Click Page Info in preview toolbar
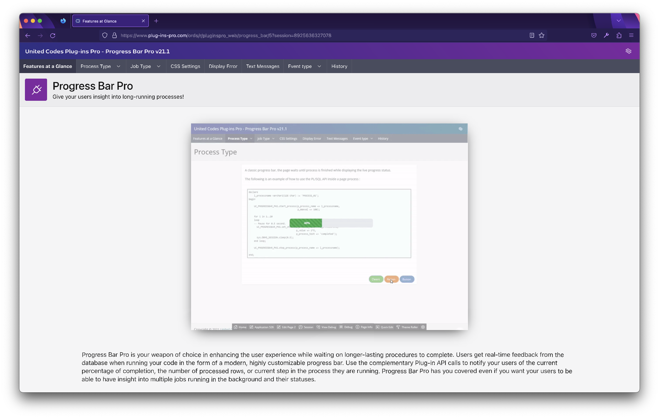The height and width of the screenshot is (418, 659). click(x=364, y=327)
